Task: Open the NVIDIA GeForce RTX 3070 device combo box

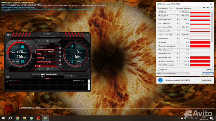Action: pos(173,74)
